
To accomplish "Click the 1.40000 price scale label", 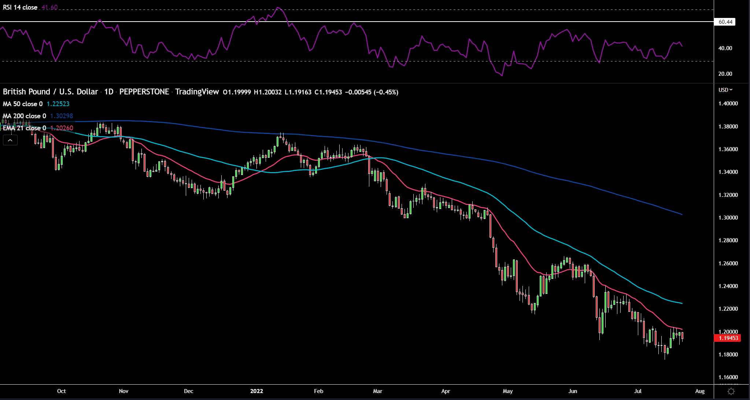I will 728,104.
